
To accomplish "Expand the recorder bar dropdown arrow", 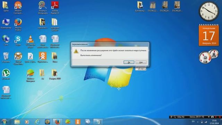I will (209, 117).
